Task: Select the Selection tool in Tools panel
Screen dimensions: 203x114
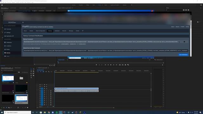Action: (x=31, y=69)
